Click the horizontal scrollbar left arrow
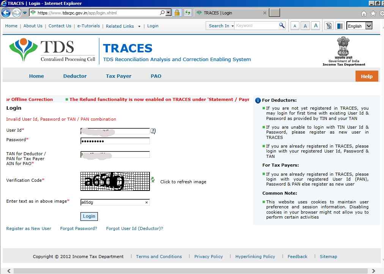The height and width of the screenshot is (274, 384). click(9, 271)
